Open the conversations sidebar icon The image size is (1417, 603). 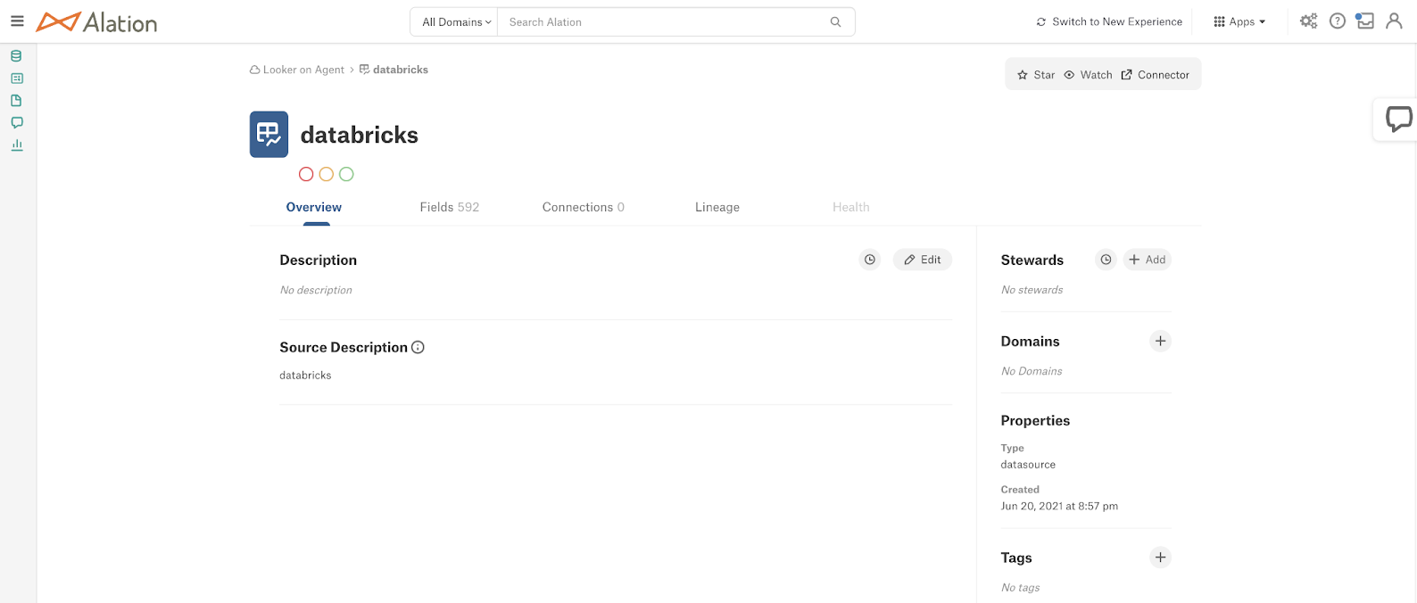pyautogui.click(x=16, y=123)
